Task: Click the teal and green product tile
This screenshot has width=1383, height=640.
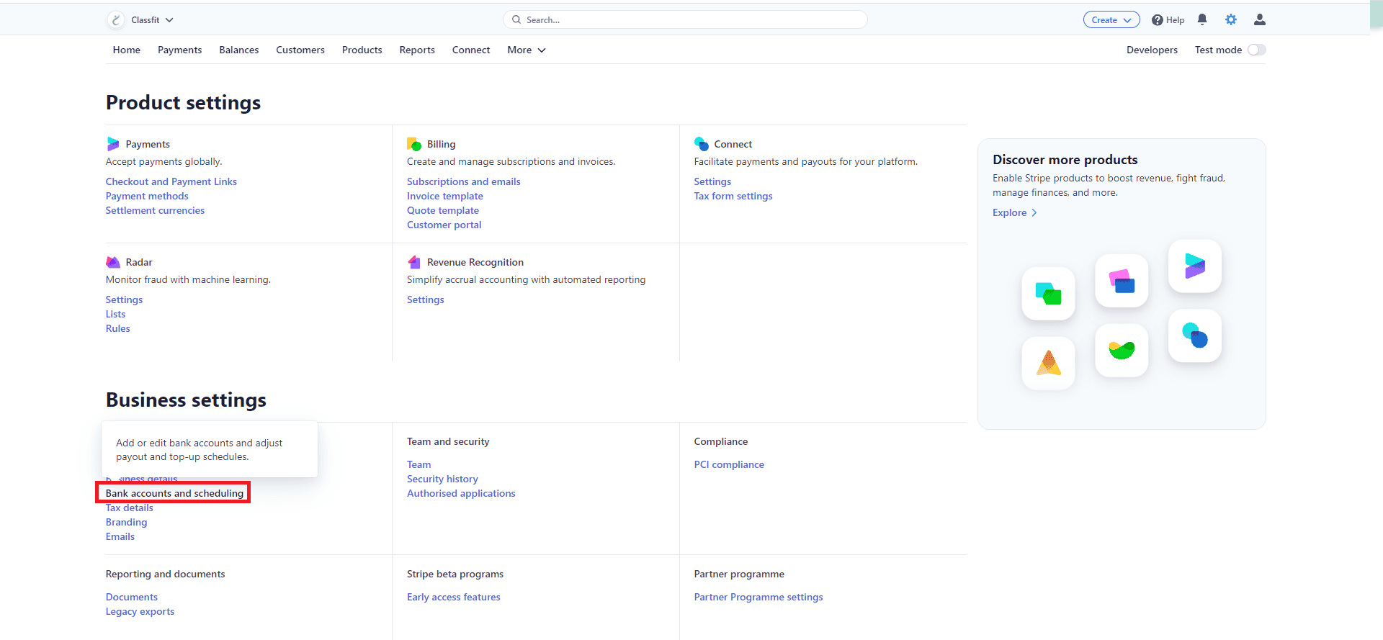Action: [1049, 294]
